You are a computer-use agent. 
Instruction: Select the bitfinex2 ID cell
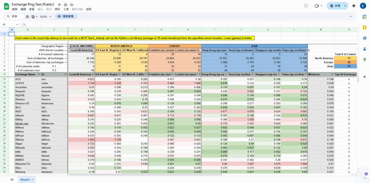54,132
